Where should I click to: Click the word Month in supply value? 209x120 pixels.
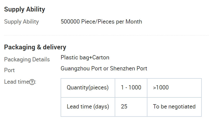point(134,22)
